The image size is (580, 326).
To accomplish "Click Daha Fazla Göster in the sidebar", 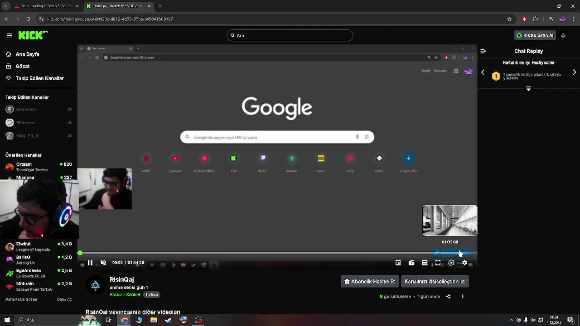I will (21, 299).
